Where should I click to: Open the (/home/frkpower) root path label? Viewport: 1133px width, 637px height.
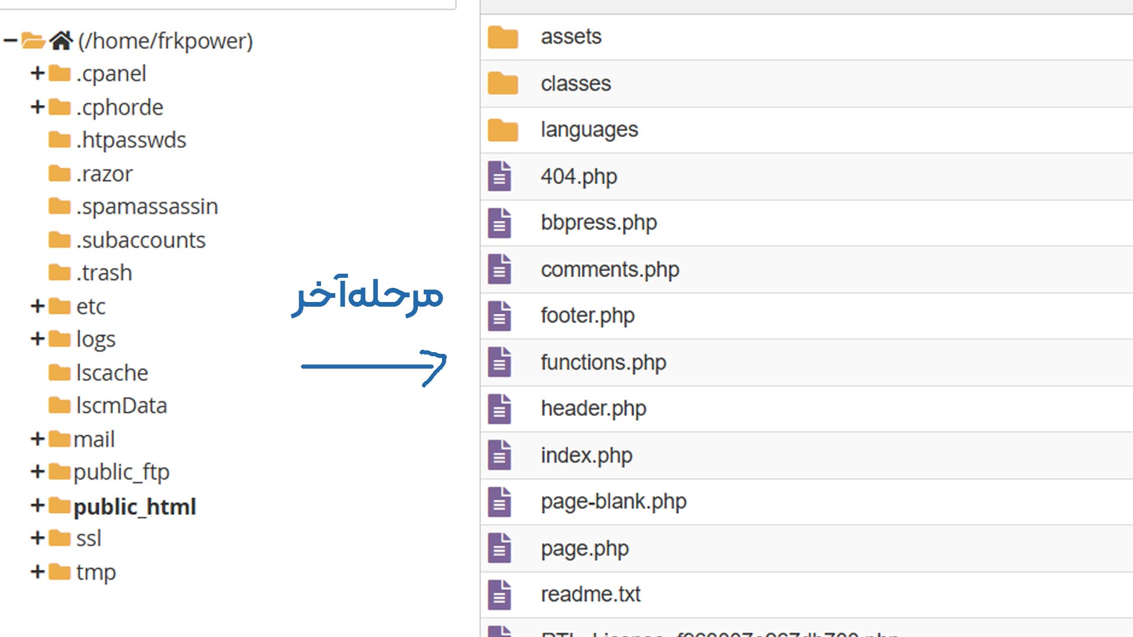click(165, 41)
